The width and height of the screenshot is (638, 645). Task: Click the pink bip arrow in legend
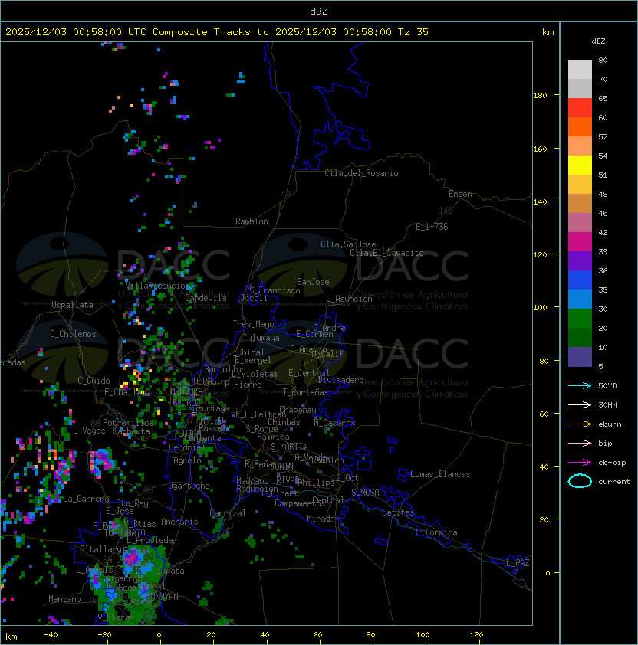pyautogui.click(x=580, y=443)
